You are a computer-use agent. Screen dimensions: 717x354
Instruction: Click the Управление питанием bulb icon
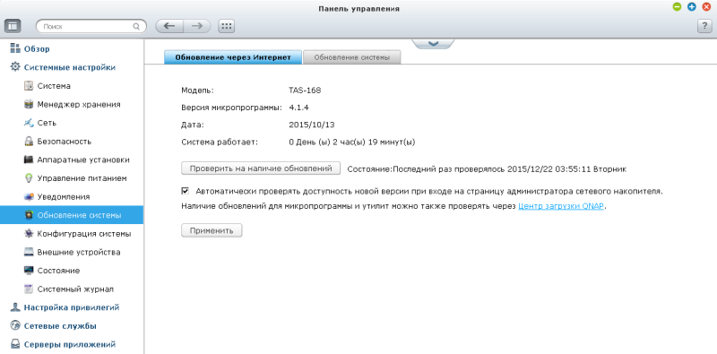tap(29, 178)
